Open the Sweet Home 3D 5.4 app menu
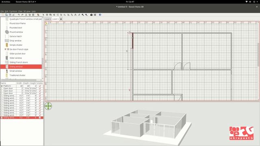 pyautogui.click(x=26, y=2)
